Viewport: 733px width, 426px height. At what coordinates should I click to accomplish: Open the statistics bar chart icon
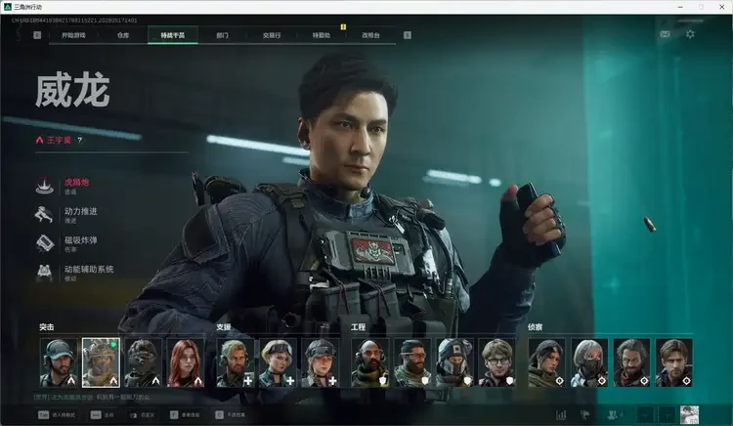point(561,414)
